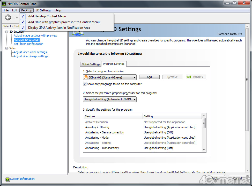
Task: Select the Antialiasing - Transparency row
Action: [x=143, y=148]
